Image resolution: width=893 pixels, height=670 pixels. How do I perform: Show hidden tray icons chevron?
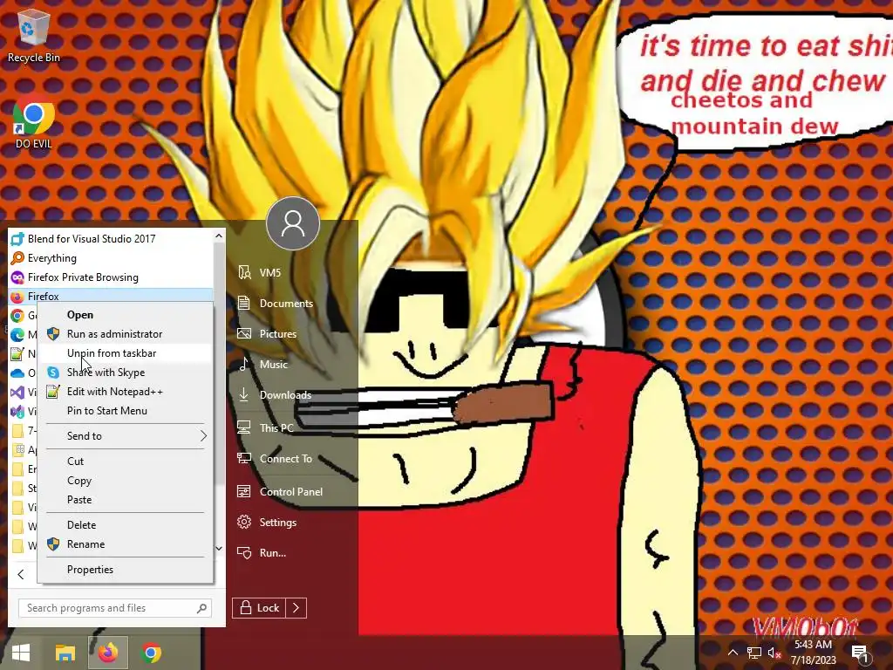tap(733, 653)
